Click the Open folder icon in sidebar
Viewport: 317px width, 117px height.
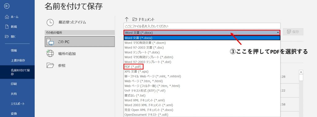pyautogui.click(x=7, y=37)
